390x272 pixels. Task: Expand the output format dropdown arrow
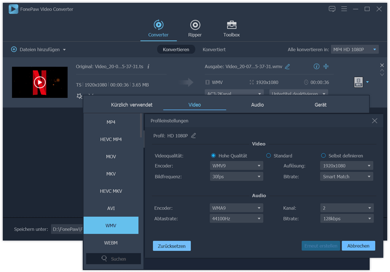click(x=368, y=82)
